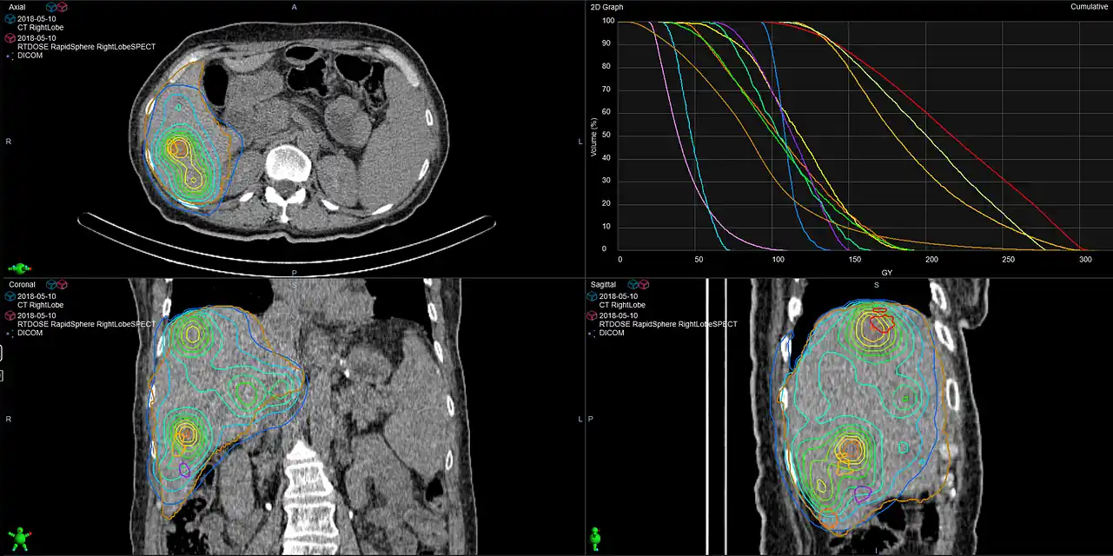Image resolution: width=1113 pixels, height=556 pixels.
Task: Click the green orientation figure in the Sagittal view
Action: click(595, 539)
